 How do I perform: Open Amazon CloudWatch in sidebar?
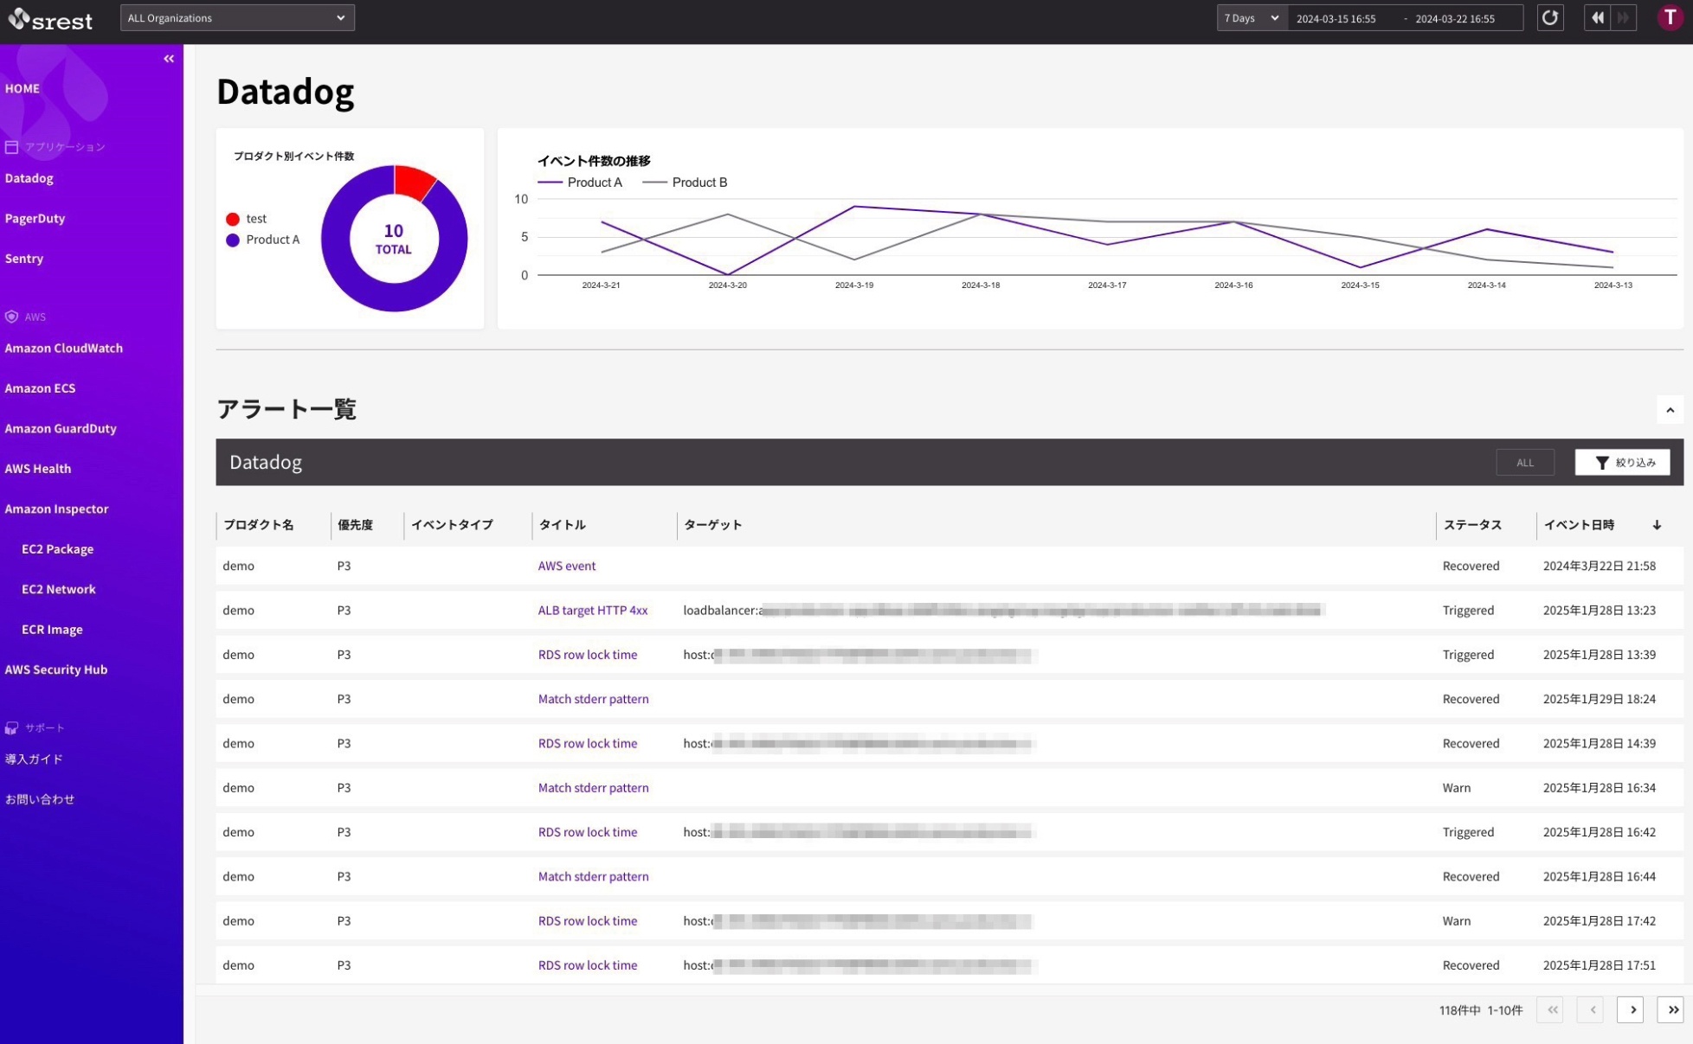pos(63,349)
